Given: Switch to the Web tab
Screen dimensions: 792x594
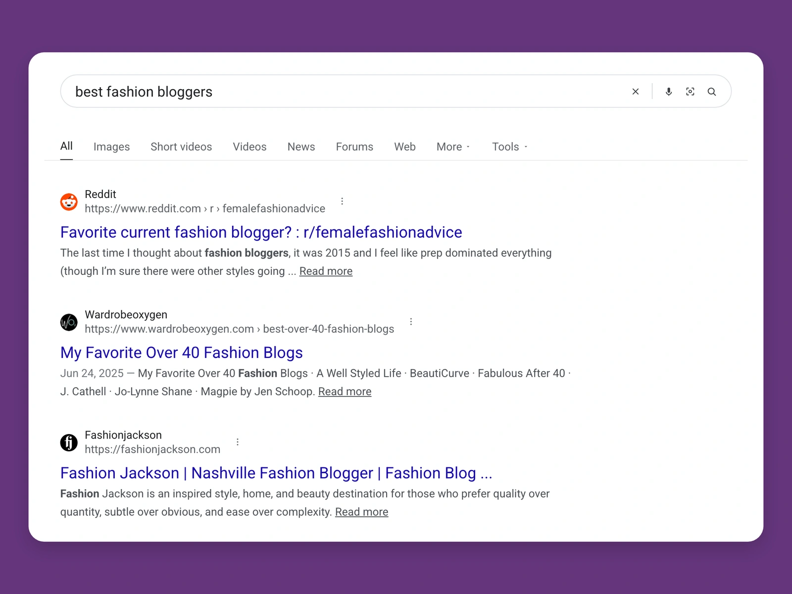Looking at the screenshot, I should (x=405, y=147).
